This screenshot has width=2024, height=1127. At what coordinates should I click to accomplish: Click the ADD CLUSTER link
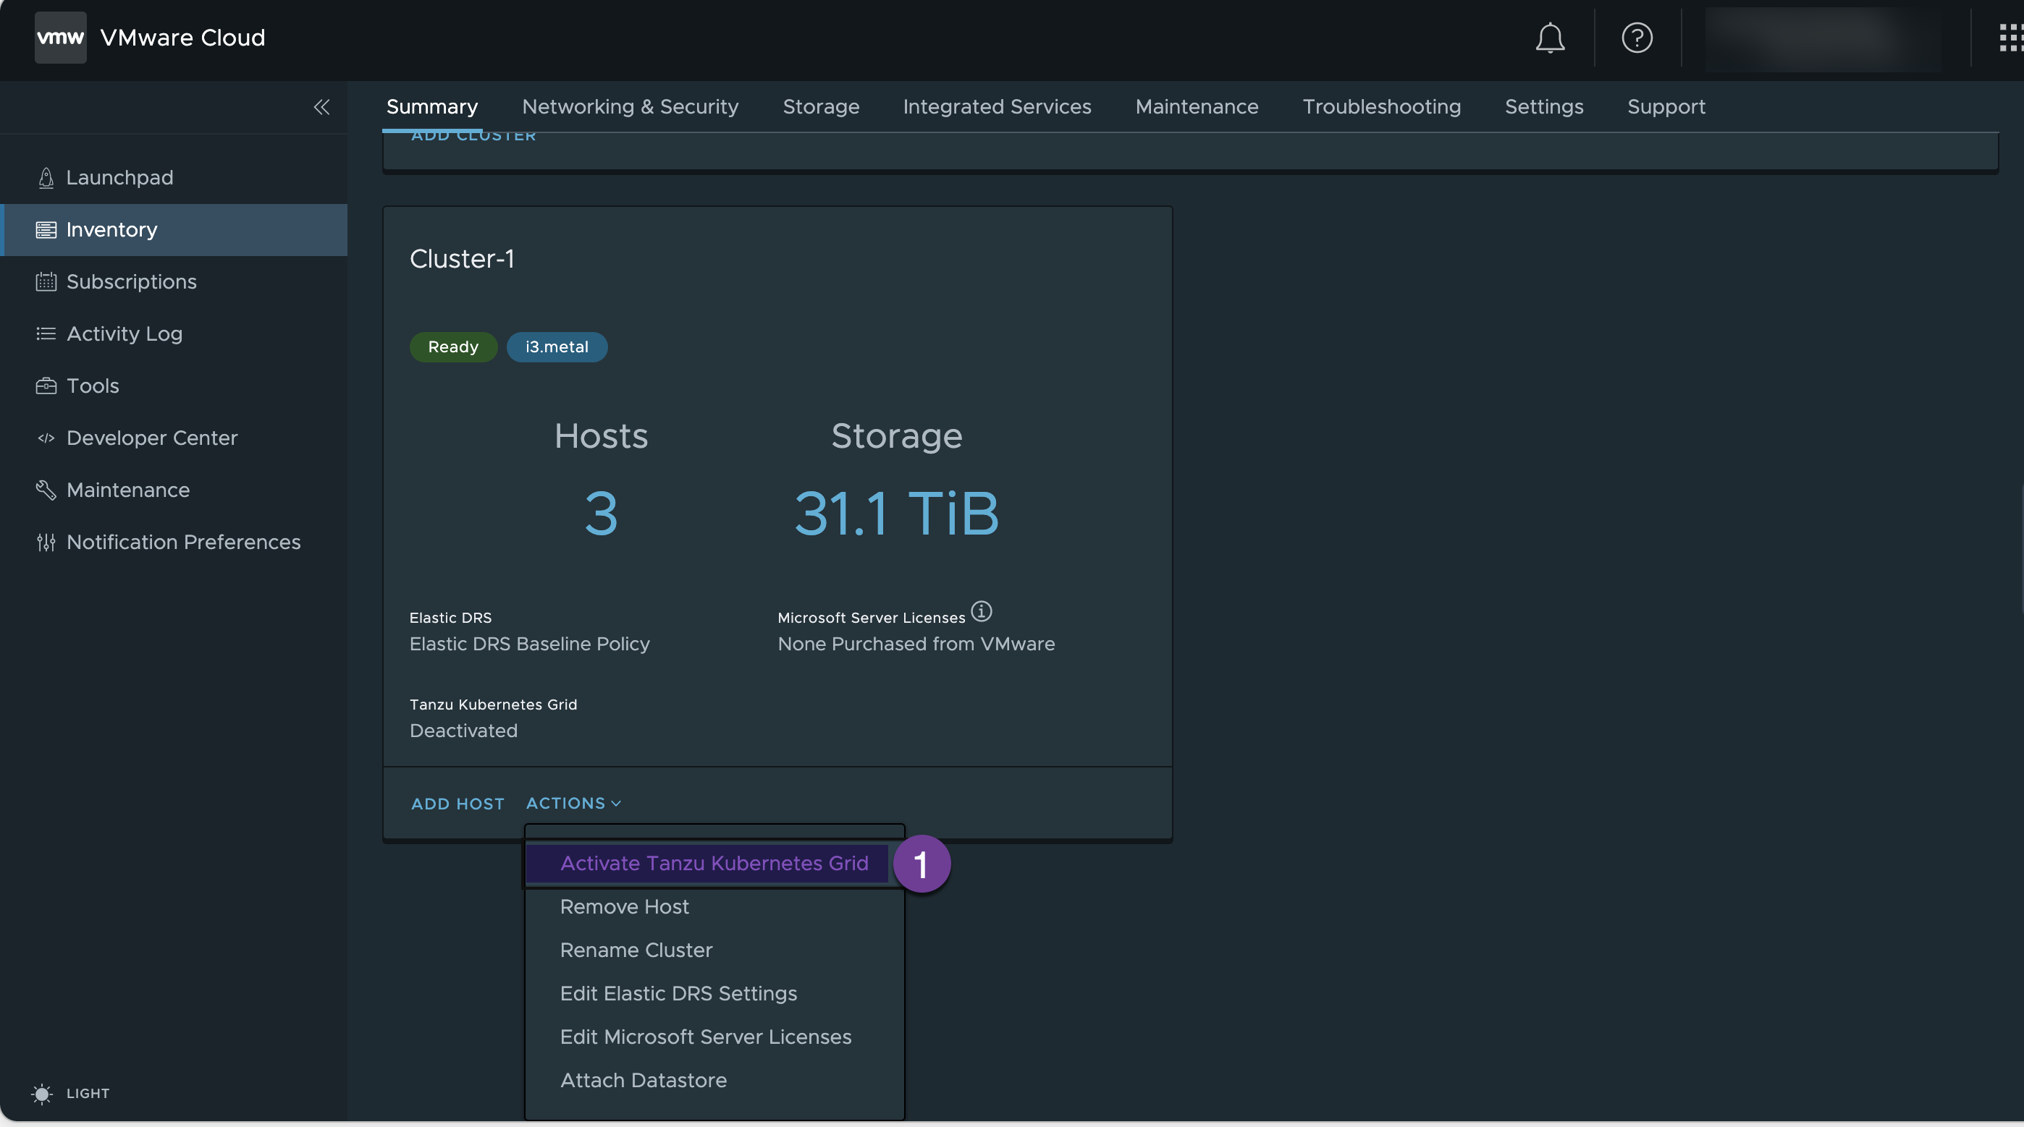tap(473, 137)
